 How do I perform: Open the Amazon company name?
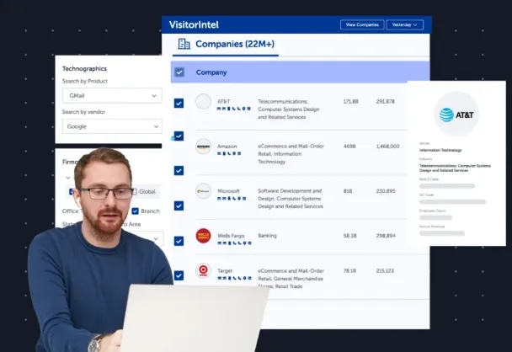227,147
